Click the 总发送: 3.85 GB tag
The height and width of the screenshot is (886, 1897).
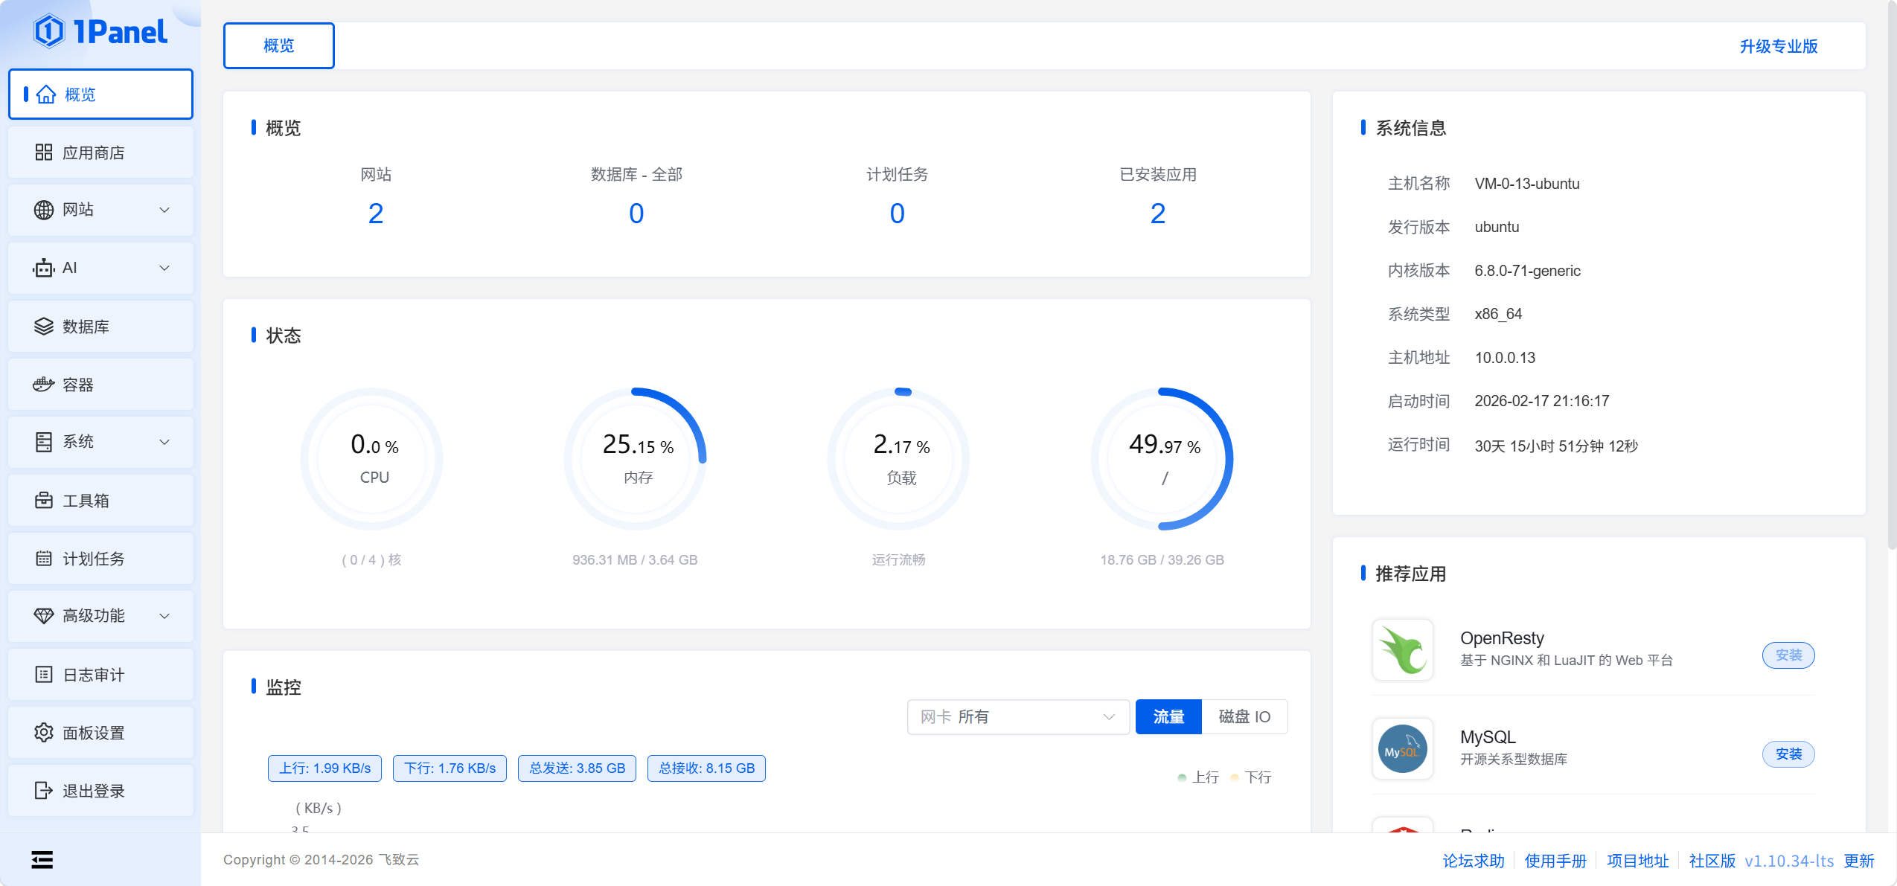click(577, 768)
